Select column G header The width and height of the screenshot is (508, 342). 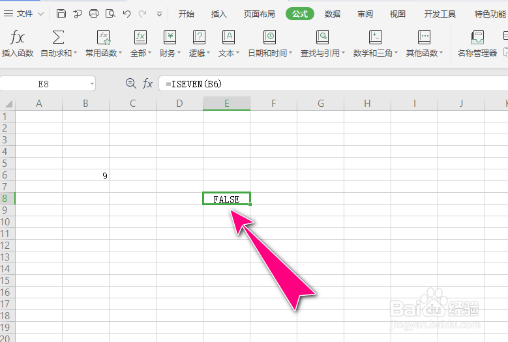(320, 104)
